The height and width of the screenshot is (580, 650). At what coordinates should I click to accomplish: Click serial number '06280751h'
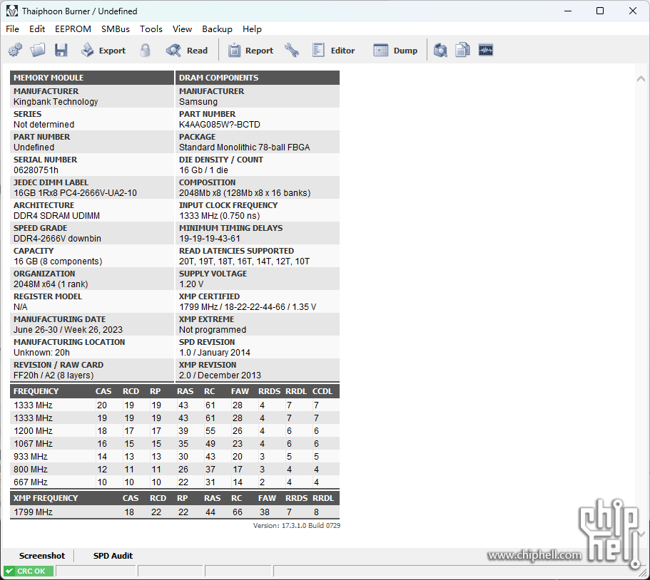pos(36,170)
